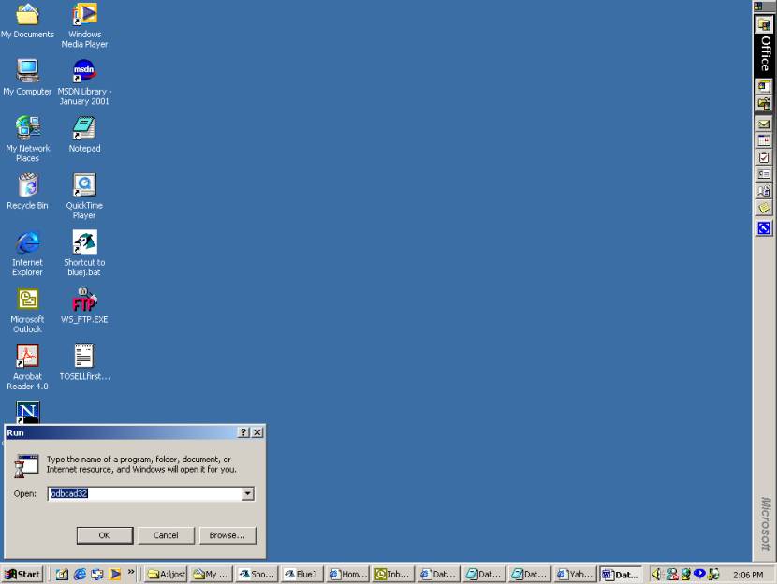Screen dimensions: 777x584
Task: Select the My Network Places icon
Action: pyautogui.click(x=27, y=139)
